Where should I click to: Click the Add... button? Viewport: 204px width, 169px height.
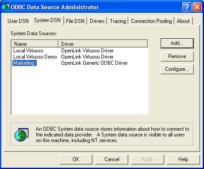[x=177, y=43]
